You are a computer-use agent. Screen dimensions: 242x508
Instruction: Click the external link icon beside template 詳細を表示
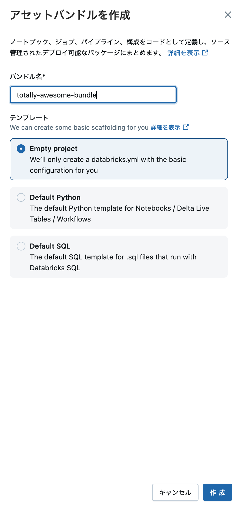[x=186, y=127]
